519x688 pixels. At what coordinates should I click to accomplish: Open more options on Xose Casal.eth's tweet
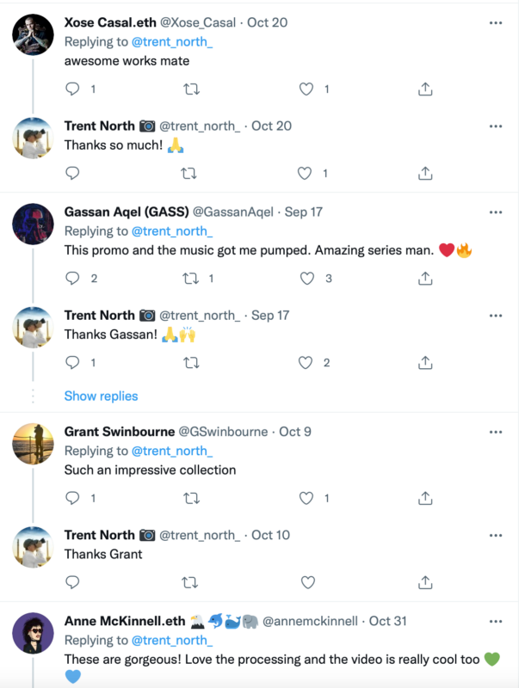[x=496, y=23]
